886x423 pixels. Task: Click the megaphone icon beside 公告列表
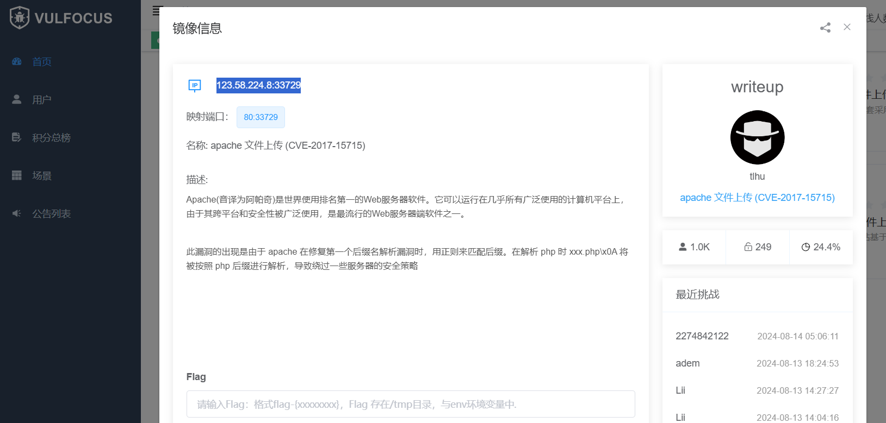(x=17, y=213)
